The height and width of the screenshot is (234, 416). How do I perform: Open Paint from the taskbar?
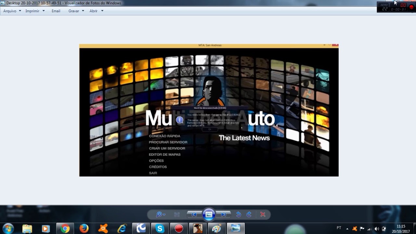pos(216,229)
